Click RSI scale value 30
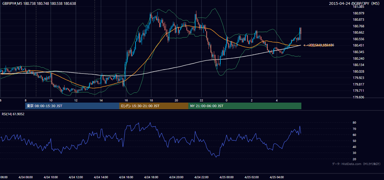Image resolution: width=384 pixels, height=180 pixels. point(355,153)
